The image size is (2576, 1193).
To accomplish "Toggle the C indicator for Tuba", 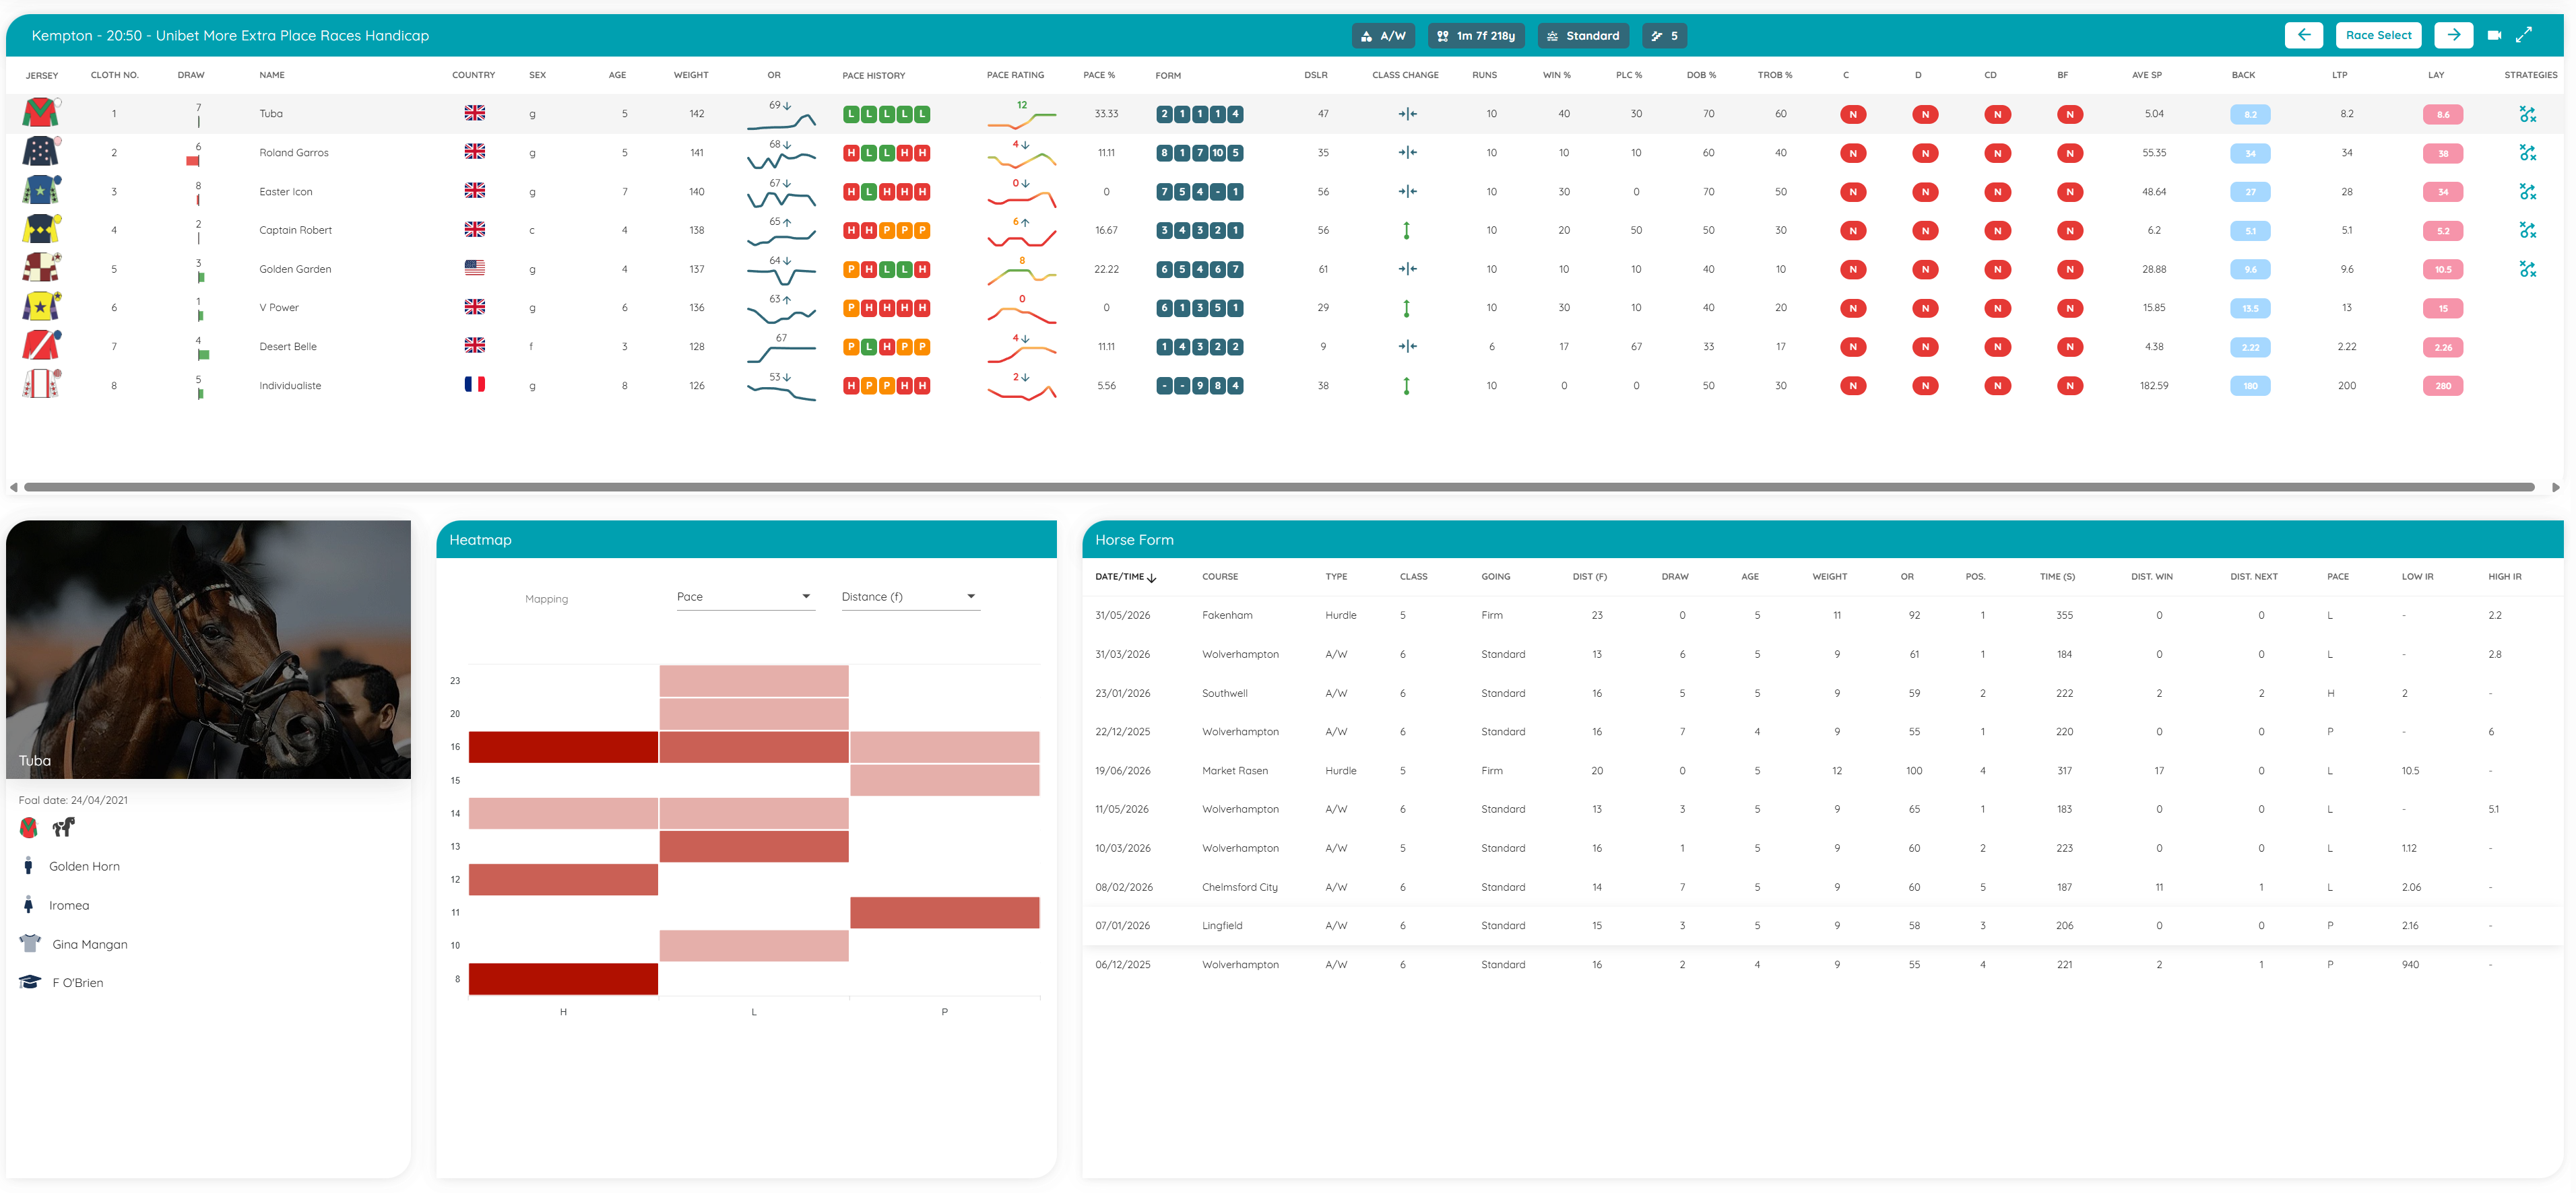I will (x=1853, y=114).
